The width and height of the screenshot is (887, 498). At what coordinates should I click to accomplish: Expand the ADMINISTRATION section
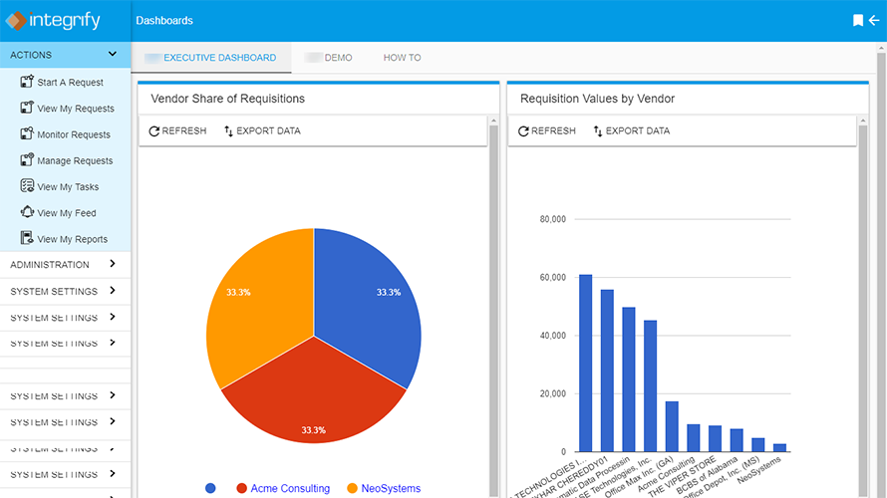[x=65, y=264]
